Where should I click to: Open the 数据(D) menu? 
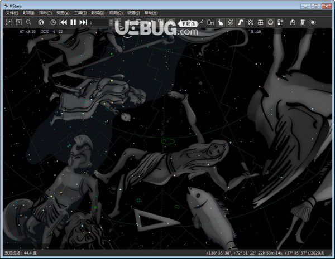(x=98, y=13)
